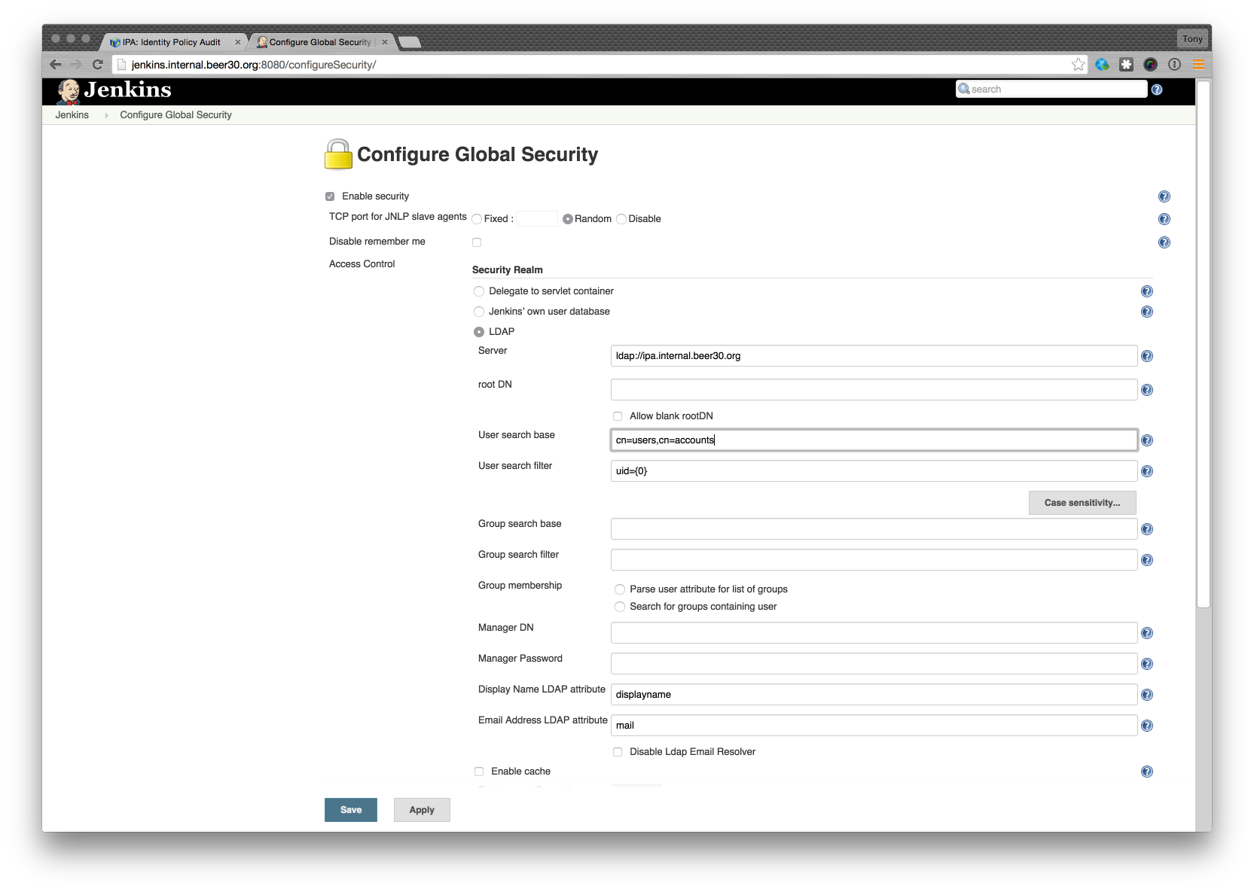Viewport: 1254px width, 892px height.
Task: Click the Jenkins search box
Action: tap(1051, 90)
